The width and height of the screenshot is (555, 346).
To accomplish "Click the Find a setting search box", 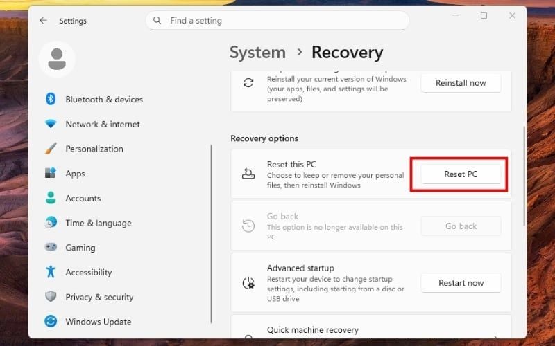I will coord(277,21).
